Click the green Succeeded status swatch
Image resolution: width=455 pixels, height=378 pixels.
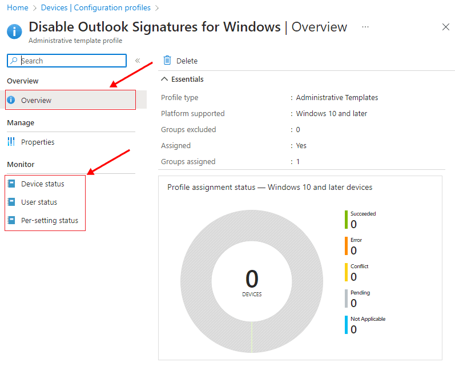point(347,220)
